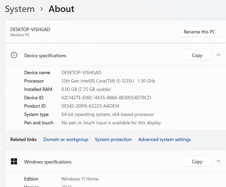The height and width of the screenshot is (187, 226).
Task: Select the 8.00 GB (7.75 GB usable) value
Action: (86, 89)
